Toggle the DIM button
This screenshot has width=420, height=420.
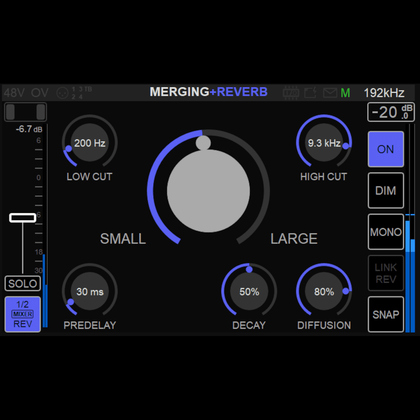[386, 191]
